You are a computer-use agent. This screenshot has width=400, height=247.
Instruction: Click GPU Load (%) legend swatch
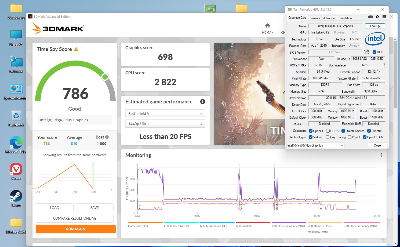[253, 222]
